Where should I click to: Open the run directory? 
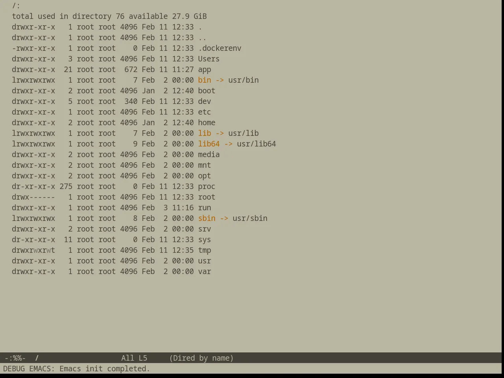(x=204, y=208)
